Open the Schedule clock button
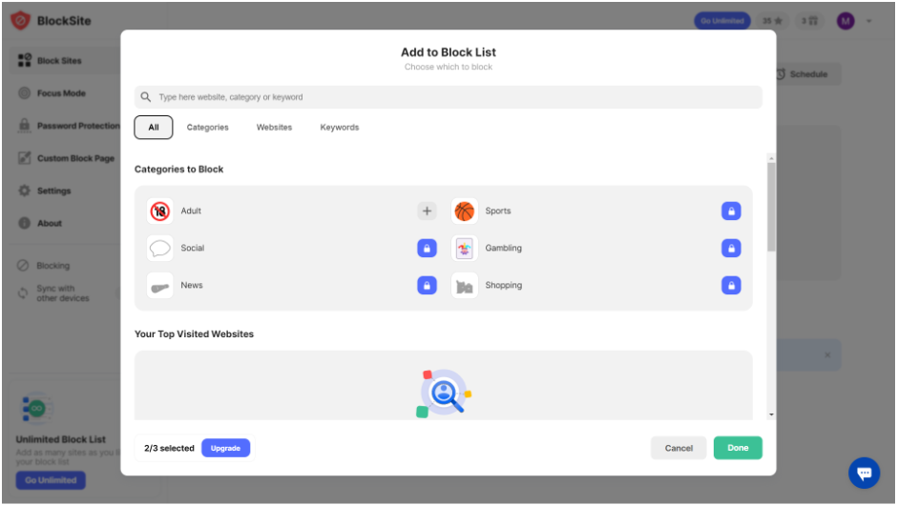The image size is (897, 505). click(x=807, y=74)
